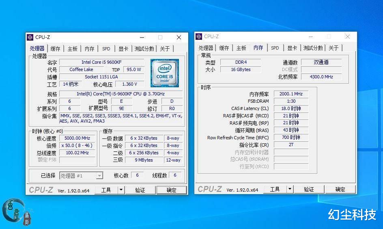Open the 显卡 tab in right CPU-Z window

(x=292, y=48)
